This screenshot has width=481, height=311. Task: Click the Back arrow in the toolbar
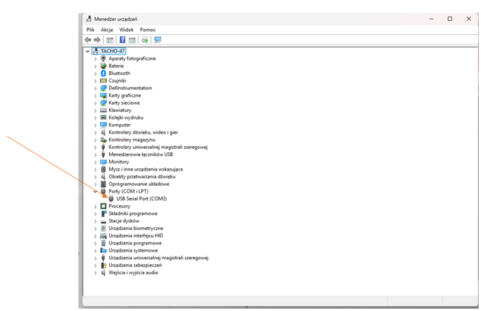point(88,40)
